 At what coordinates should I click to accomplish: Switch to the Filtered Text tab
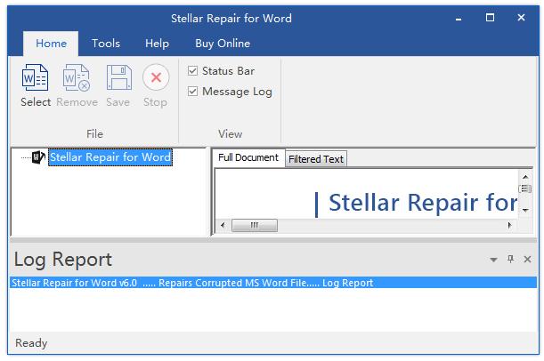(x=316, y=159)
